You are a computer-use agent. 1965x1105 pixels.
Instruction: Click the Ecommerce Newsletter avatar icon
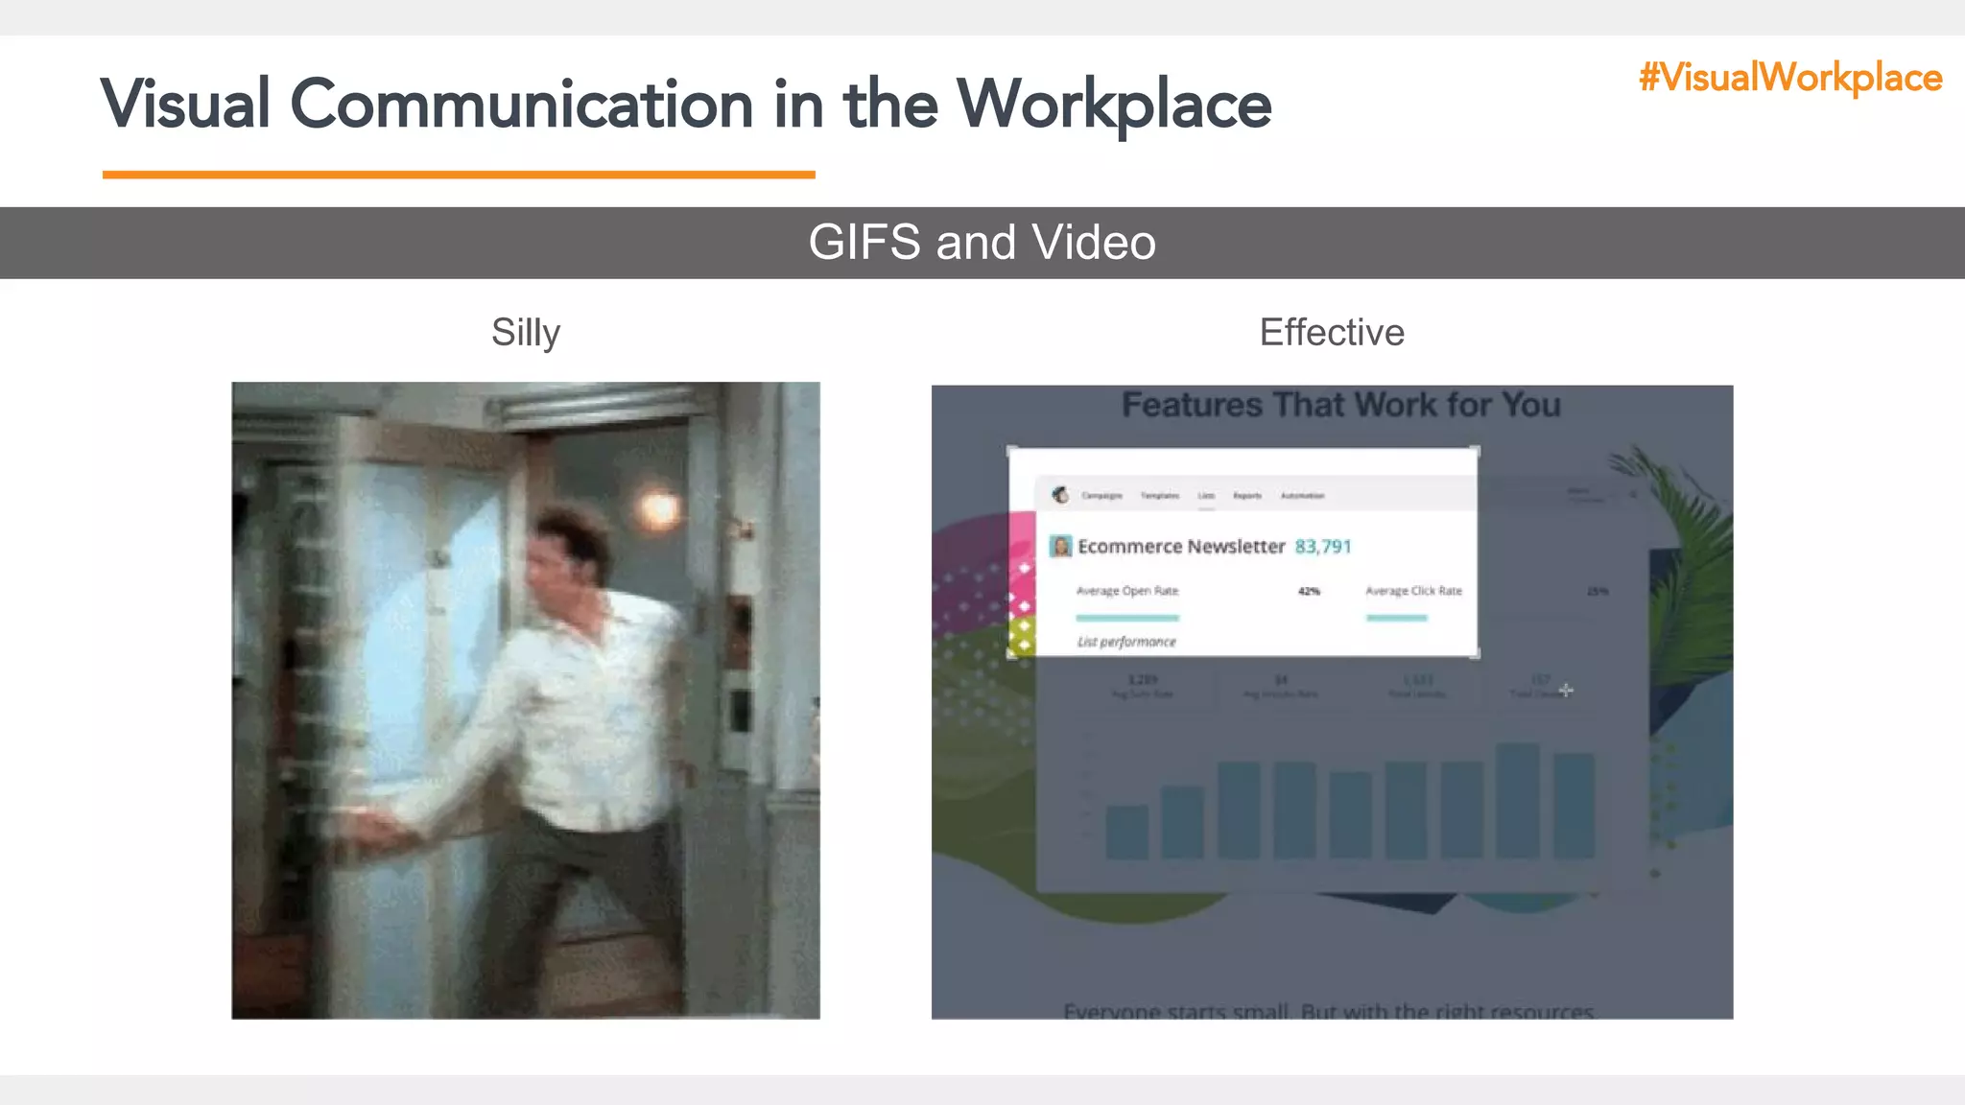[x=1060, y=546]
